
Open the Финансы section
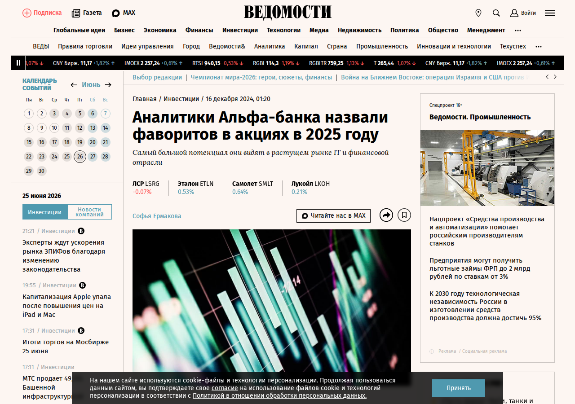[x=199, y=31]
